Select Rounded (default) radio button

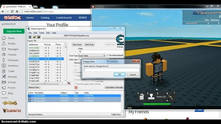click(x=108, y=55)
